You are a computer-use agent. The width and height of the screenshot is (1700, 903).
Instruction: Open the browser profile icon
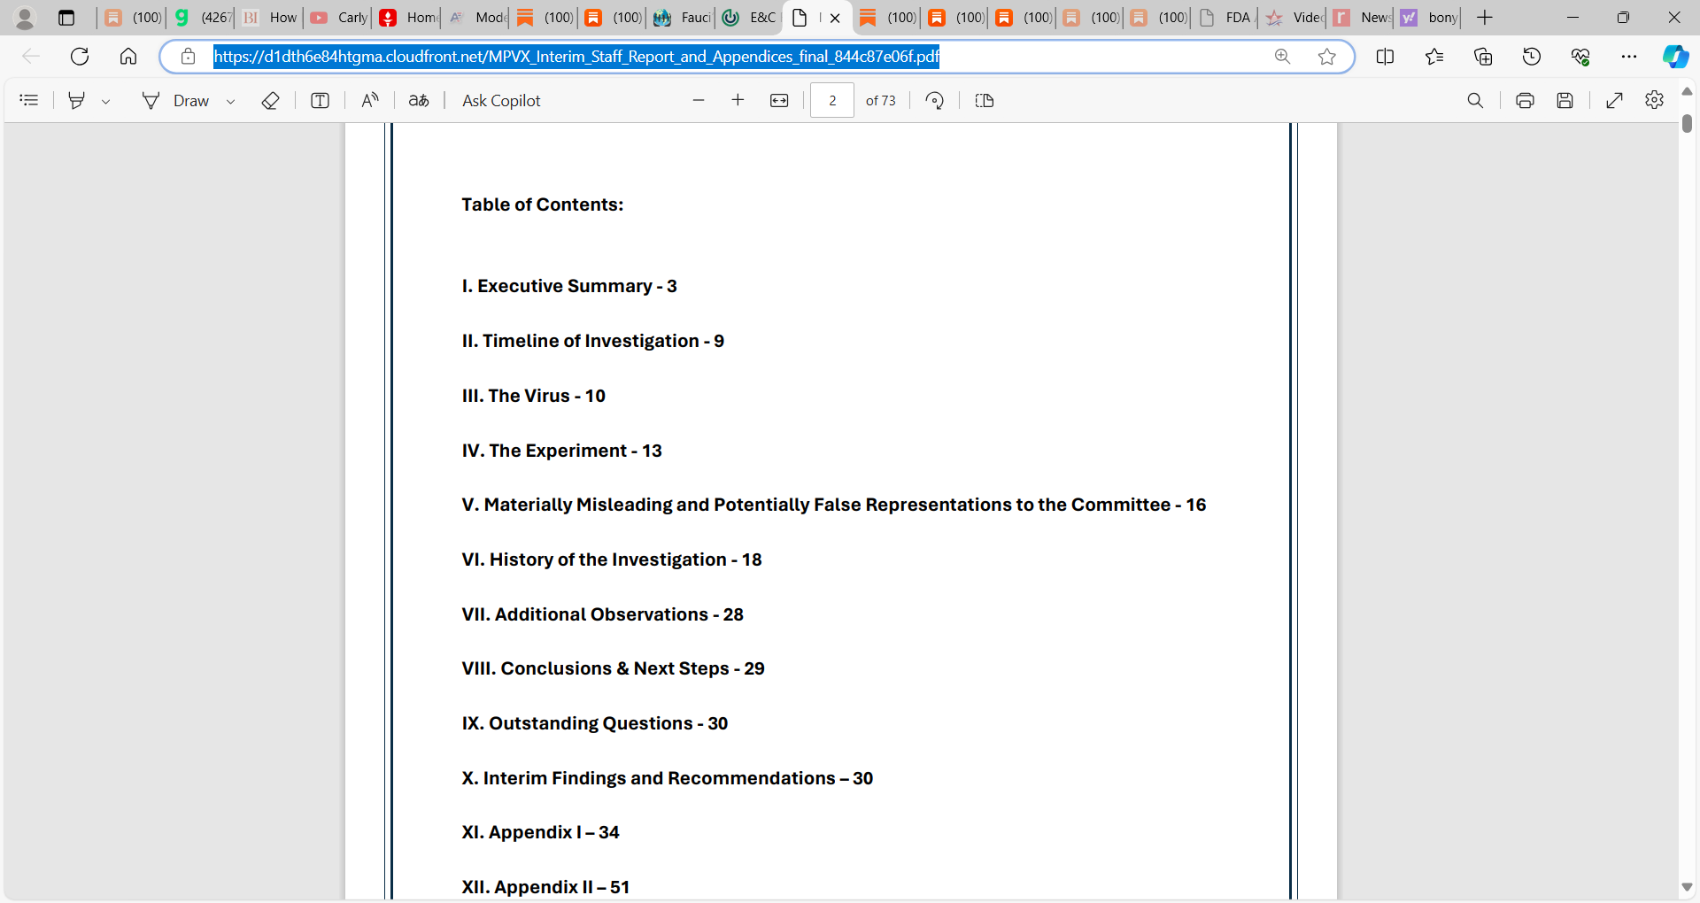coord(25,18)
